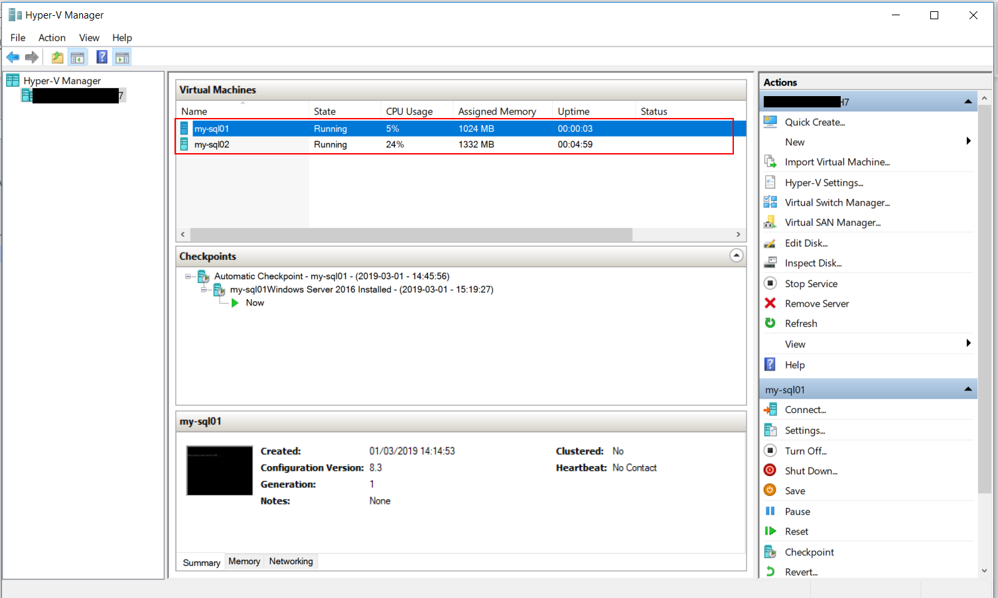The image size is (998, 598).
Task: Select the Automatic Checkpoint - my-sql01 entry
Action: coord(332,276)
